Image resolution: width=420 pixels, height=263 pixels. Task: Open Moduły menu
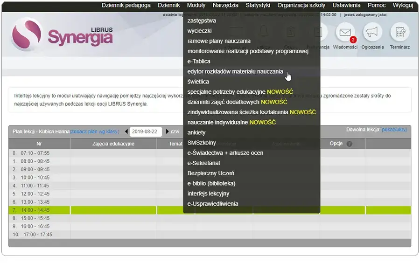click(196, 5)
